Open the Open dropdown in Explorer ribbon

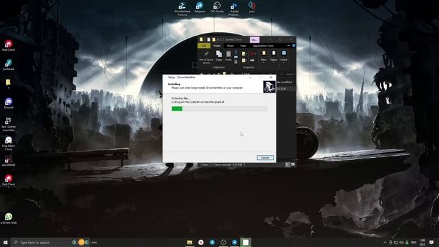tap(274, 56)
